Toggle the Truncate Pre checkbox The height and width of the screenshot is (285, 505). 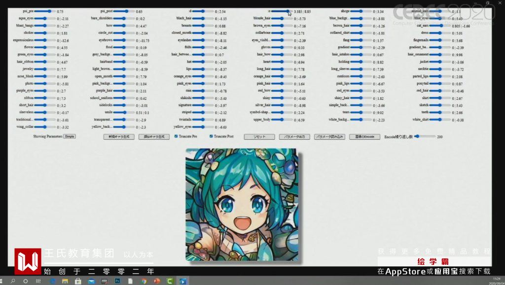pyautogui.click(x=176, y=136)
